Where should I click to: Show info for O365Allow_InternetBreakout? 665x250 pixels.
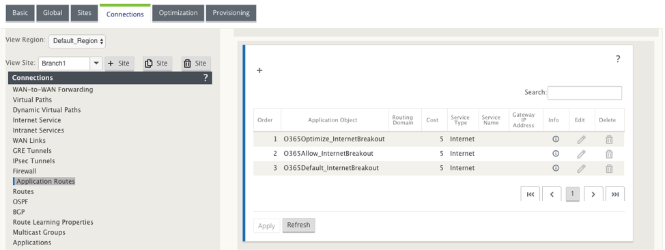[556, 153]
